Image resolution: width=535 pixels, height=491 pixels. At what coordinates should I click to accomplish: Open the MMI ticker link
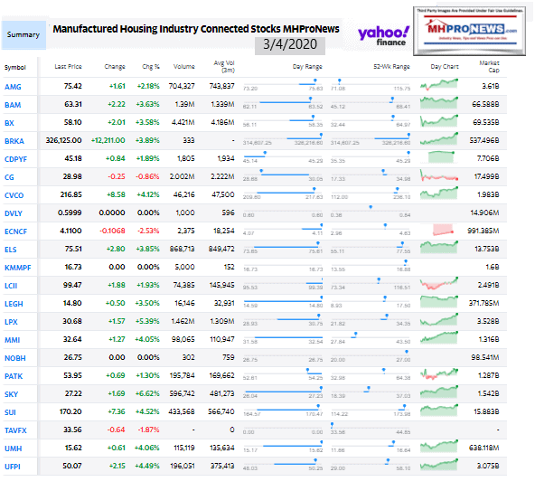click(13, 340)
